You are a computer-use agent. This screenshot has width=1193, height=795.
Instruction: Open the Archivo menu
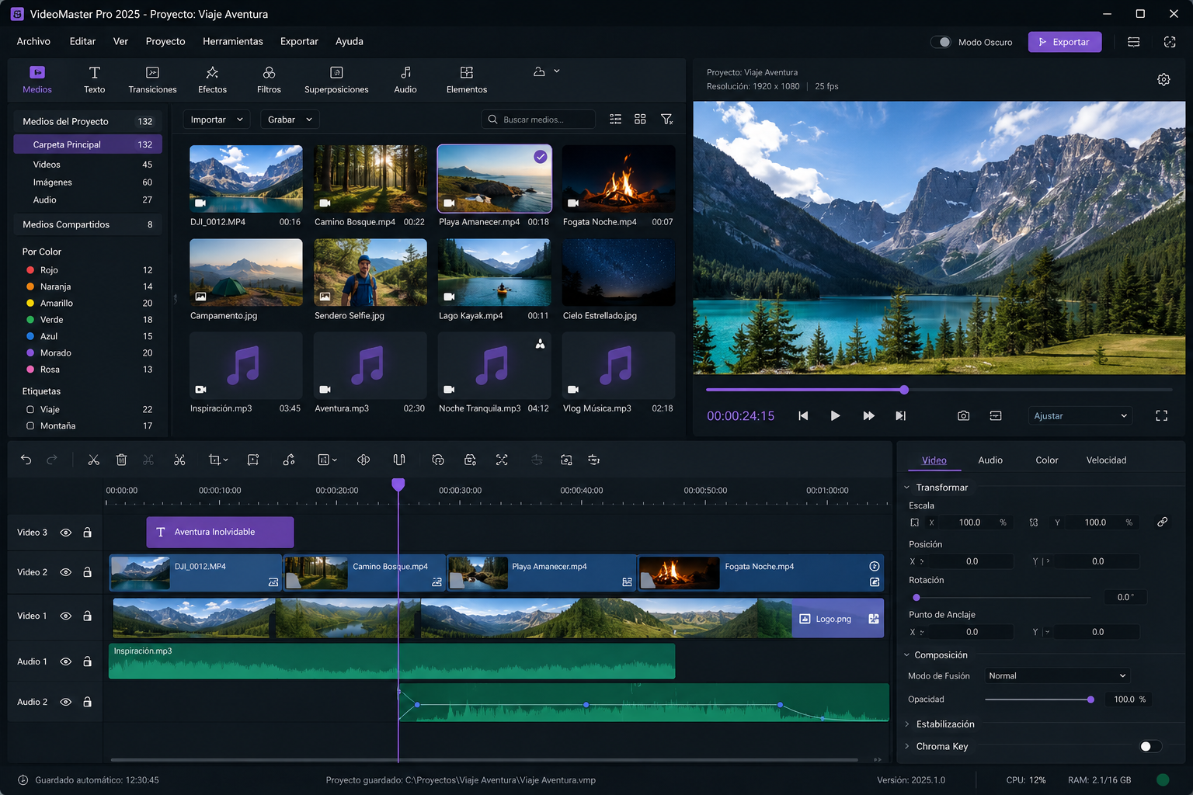pyautogui.click(x=33, y=41)
